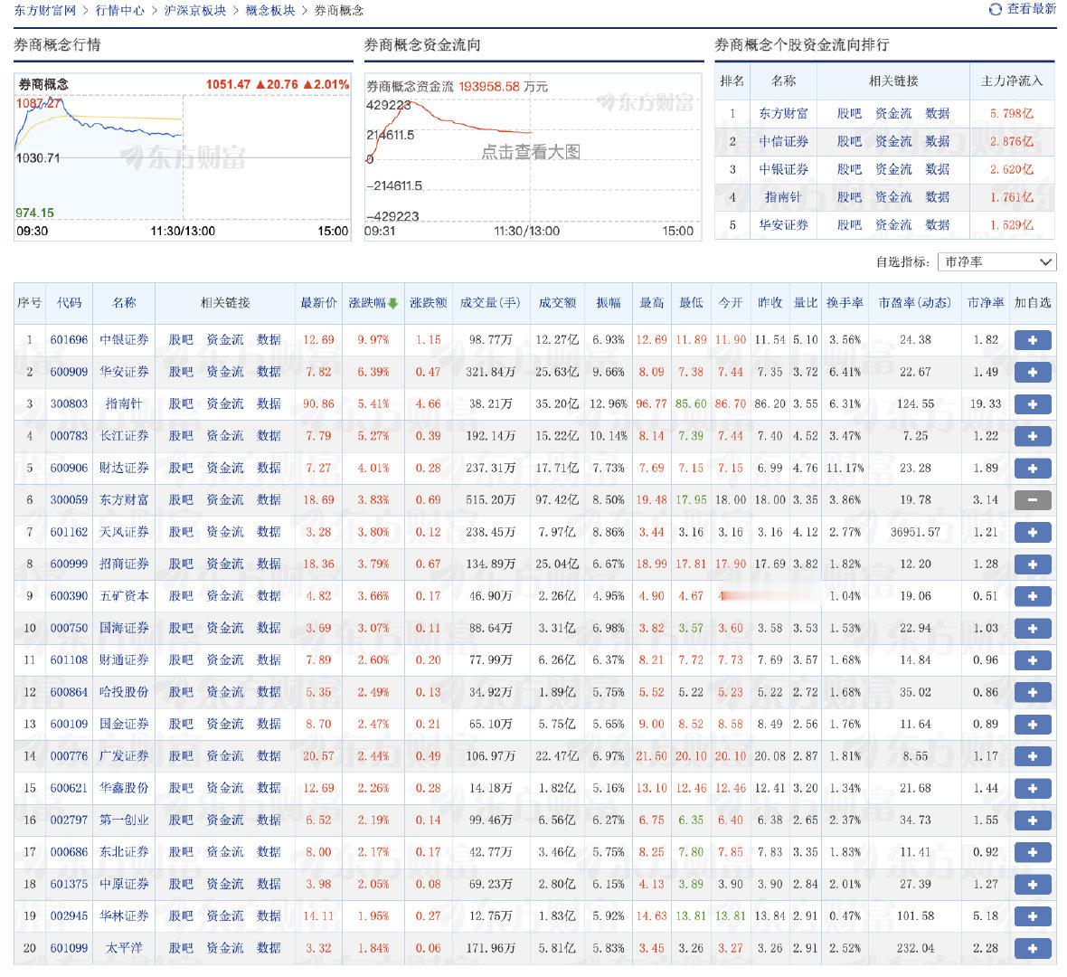Click the refresh icon beside 查看最新
This screenshot has height=977, width=1067.
point(995,10)
